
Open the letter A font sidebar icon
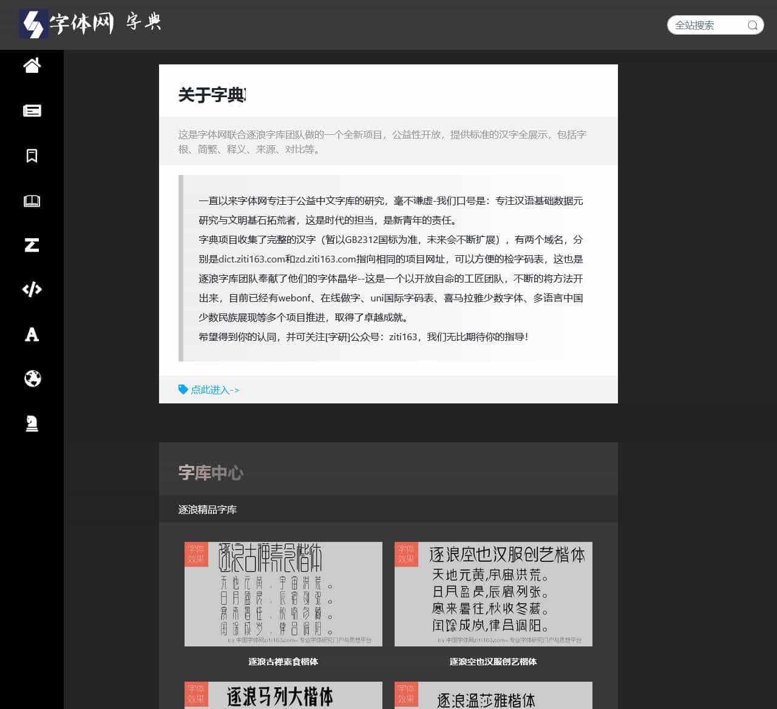tap(32, 334)
